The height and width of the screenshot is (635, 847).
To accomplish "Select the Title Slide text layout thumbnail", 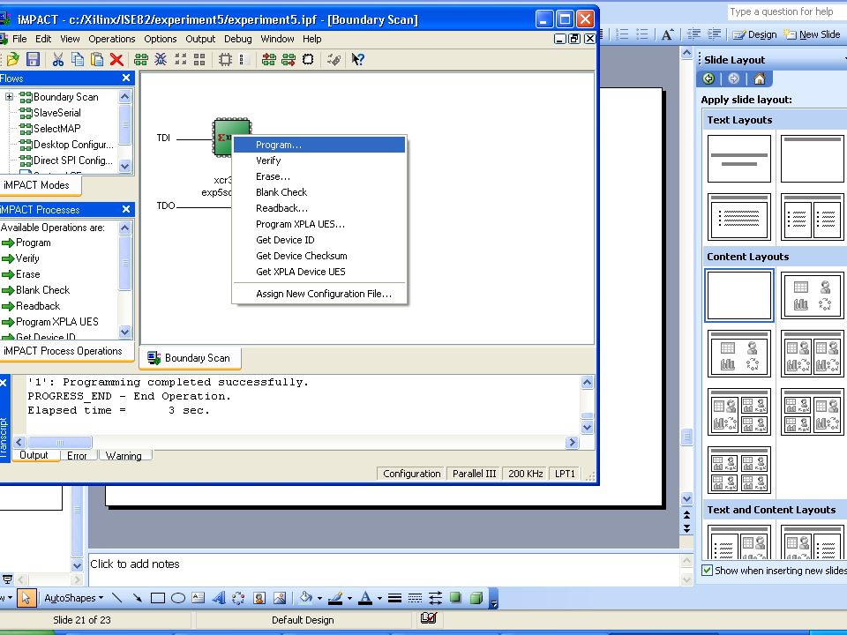I will pyautogui.click(x=739, y=159).
